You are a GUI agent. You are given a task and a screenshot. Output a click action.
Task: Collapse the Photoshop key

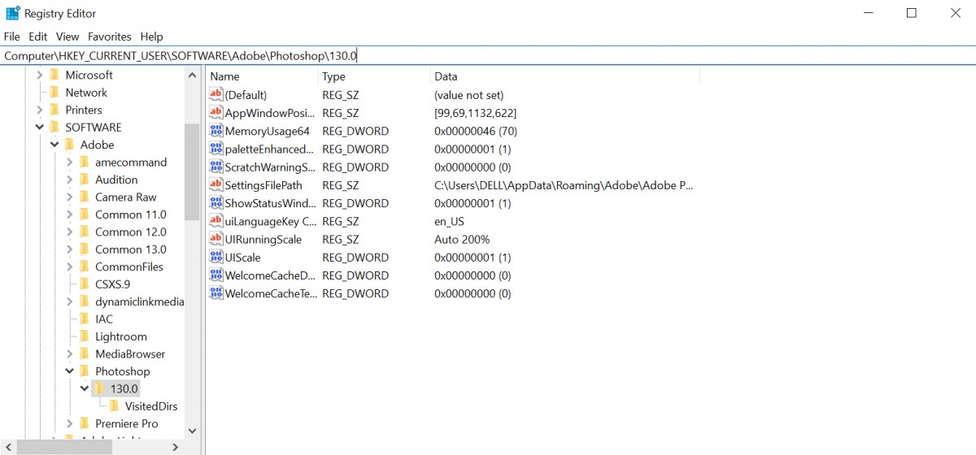coord(70,371)
